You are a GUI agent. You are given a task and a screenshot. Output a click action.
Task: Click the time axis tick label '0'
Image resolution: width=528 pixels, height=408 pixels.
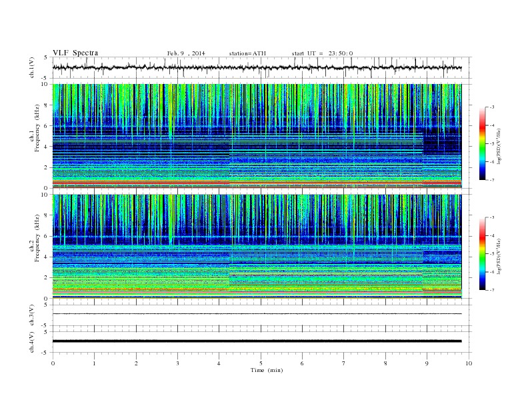53,363
